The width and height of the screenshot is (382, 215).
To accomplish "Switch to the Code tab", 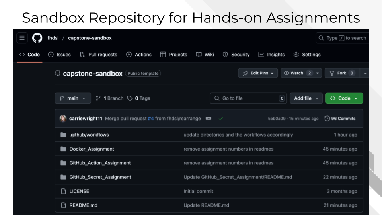I will (x=29, y=55).
